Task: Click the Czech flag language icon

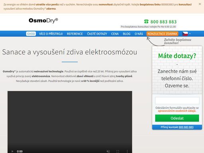Action: point(185,34)
